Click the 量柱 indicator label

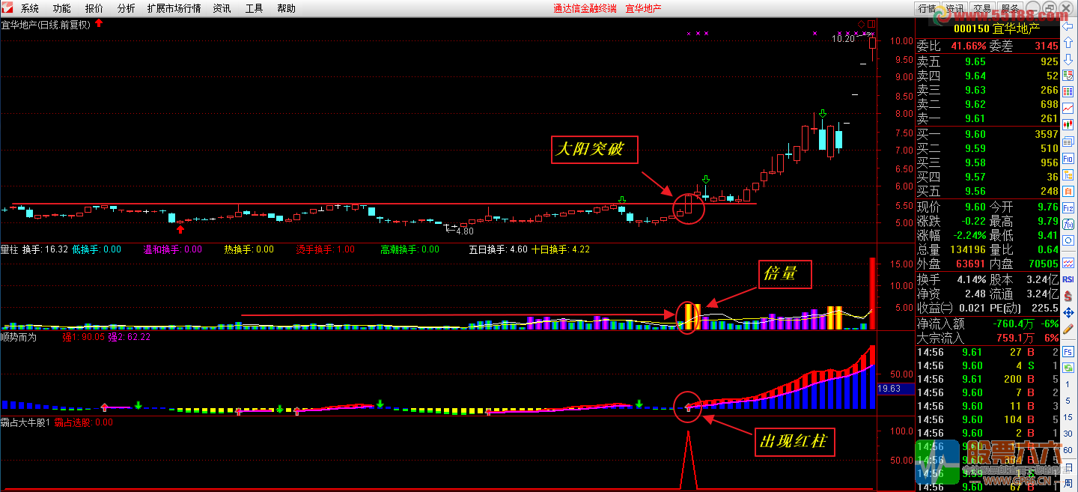[x=9, y=249]
